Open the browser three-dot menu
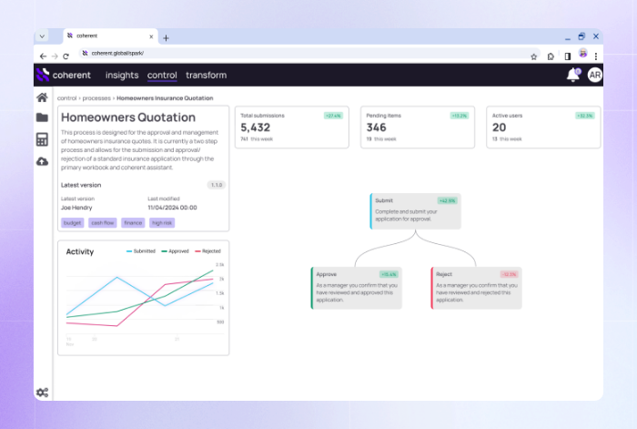The height and width of the screenshot is (429, 637). 596,56
